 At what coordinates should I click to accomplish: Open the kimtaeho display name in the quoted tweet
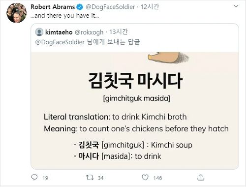tap(59, 32)
